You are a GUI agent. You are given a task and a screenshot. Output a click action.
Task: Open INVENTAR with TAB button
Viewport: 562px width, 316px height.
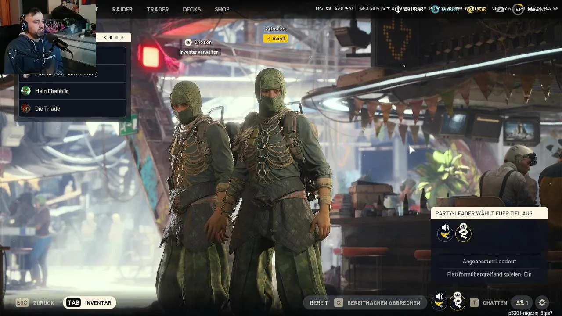point(90,303)
